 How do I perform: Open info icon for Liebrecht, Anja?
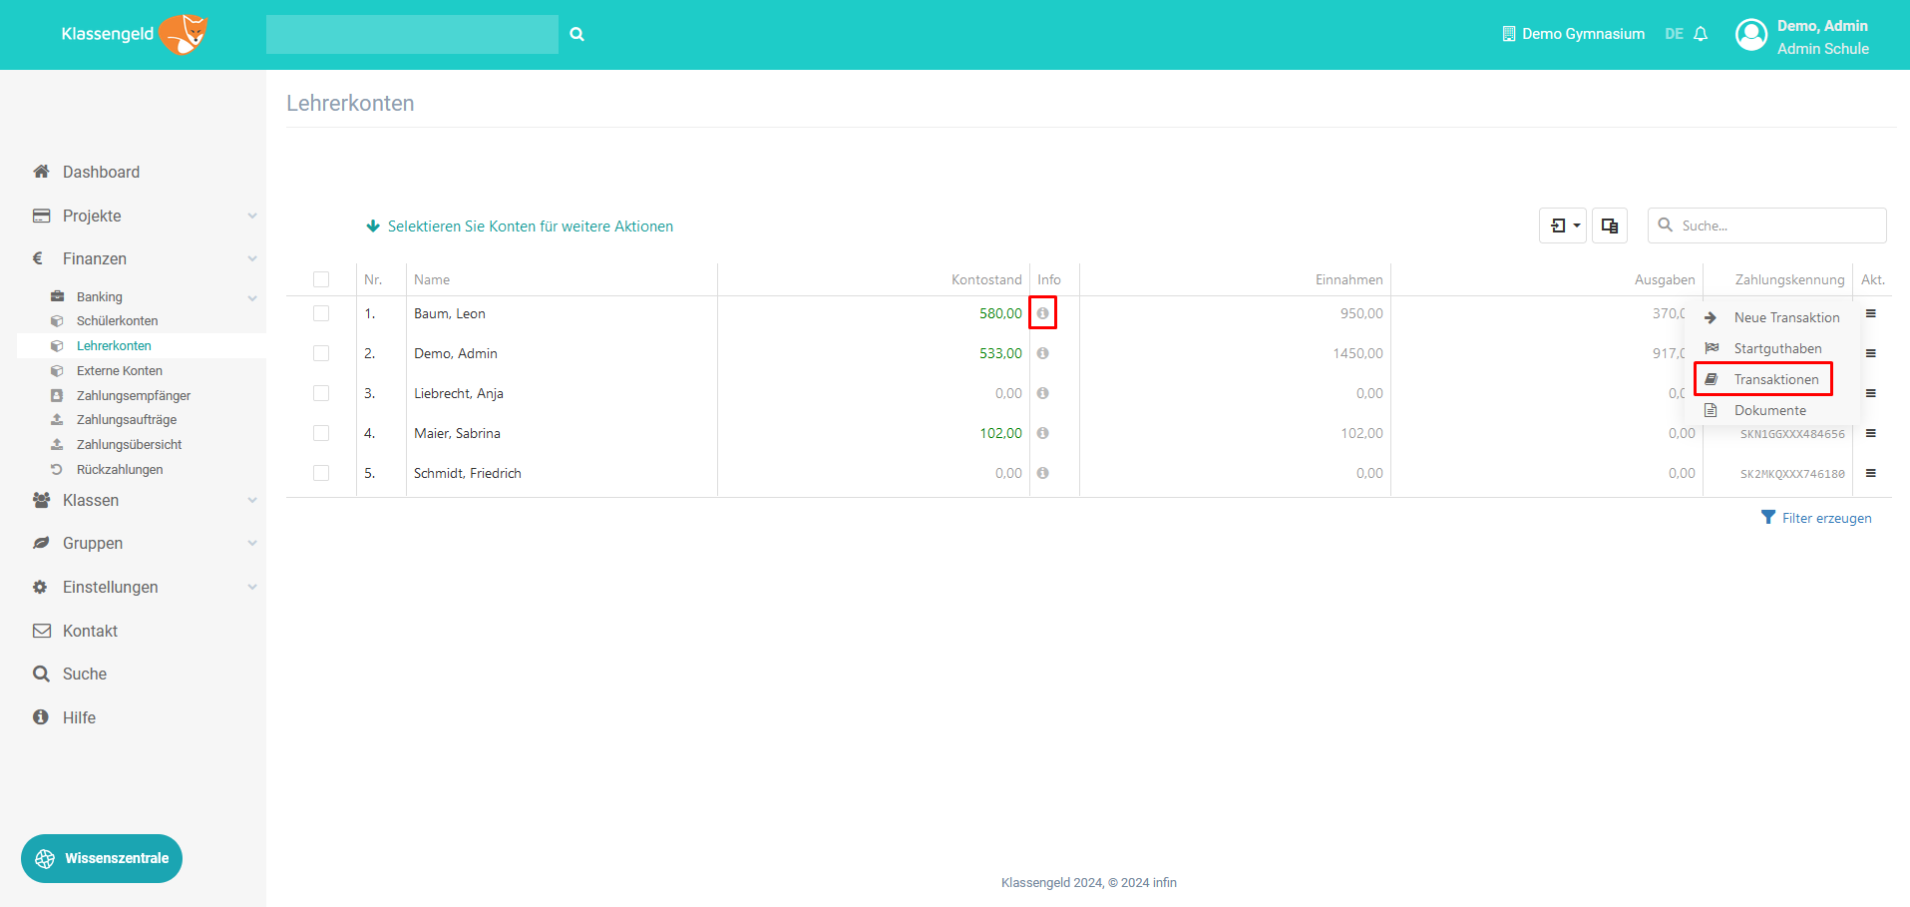coord(1042,393)
